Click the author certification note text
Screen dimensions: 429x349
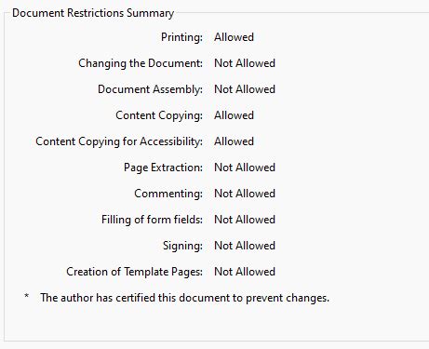(185, 298)
